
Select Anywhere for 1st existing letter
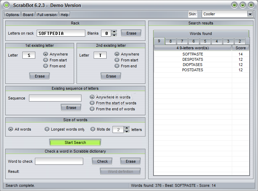pyautogui.click(x=56, y=54)
